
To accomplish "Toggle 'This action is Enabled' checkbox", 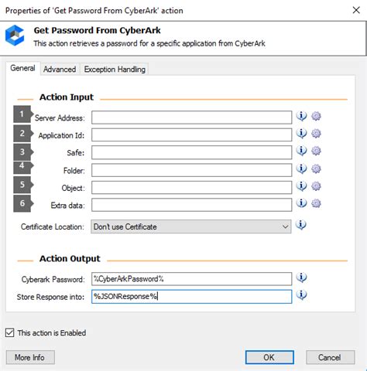I will coord(10,332).
